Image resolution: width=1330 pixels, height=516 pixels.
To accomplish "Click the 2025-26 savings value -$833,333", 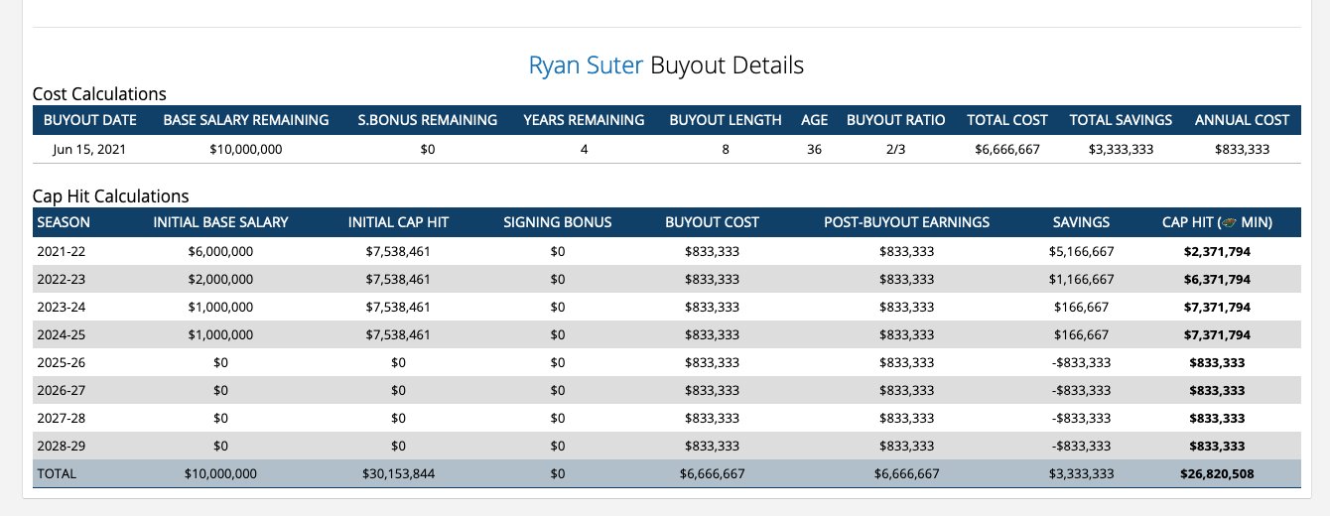I will pos(1081,362).
